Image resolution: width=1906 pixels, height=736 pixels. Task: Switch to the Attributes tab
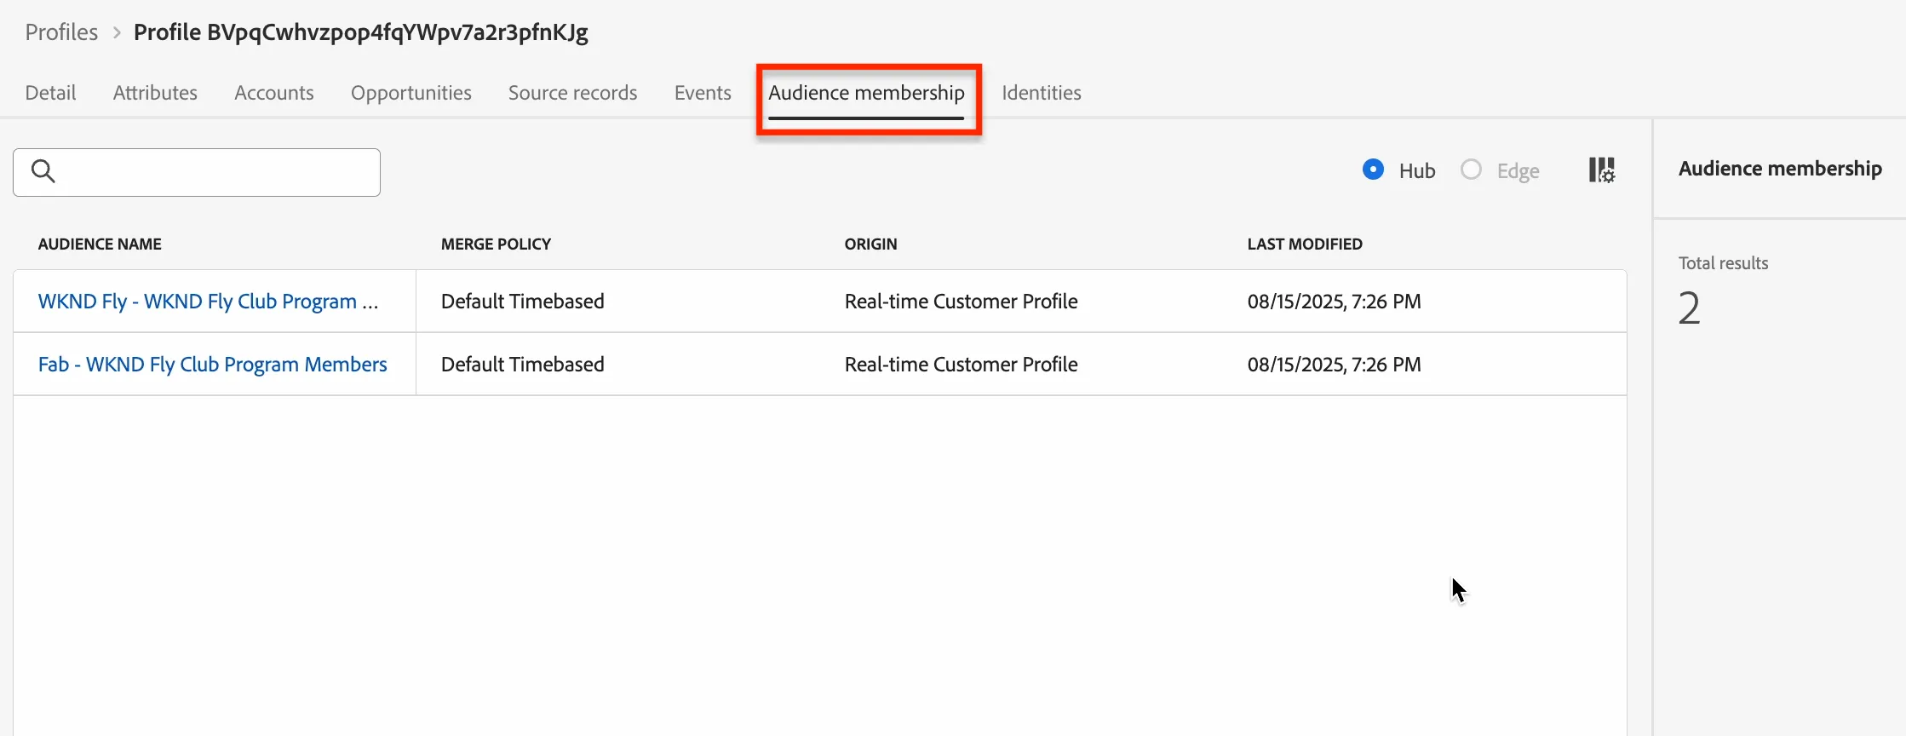(x=155, y=92)
